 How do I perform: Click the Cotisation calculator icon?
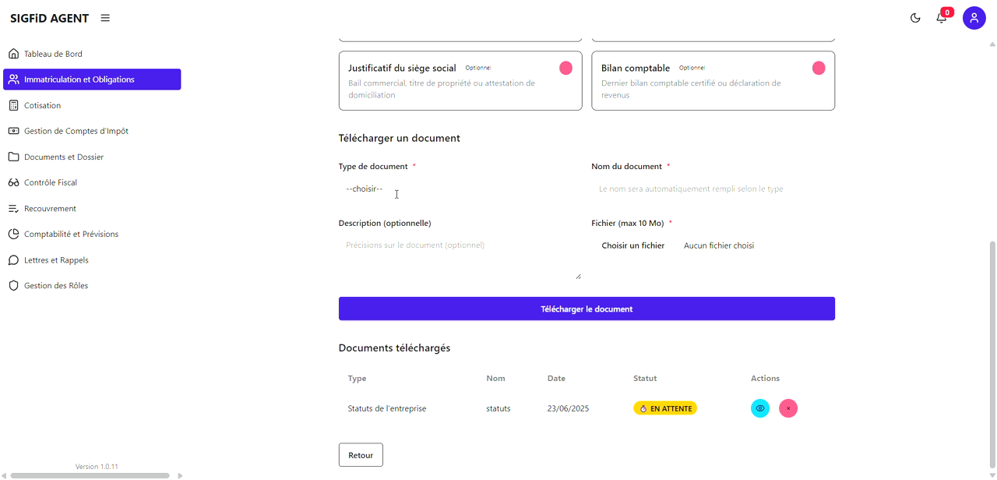[x=13, y=105]
